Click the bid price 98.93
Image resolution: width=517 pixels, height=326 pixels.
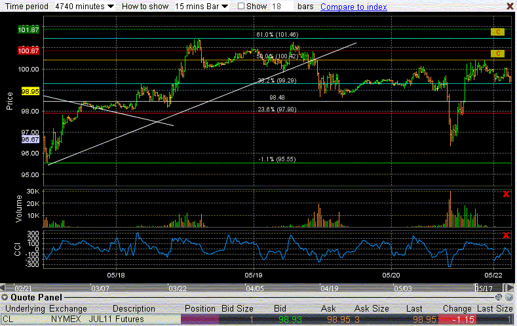point(290,319)
